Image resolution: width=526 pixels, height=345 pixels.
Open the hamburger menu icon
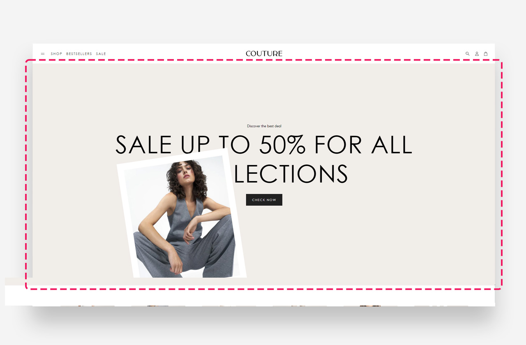point(43,54)
